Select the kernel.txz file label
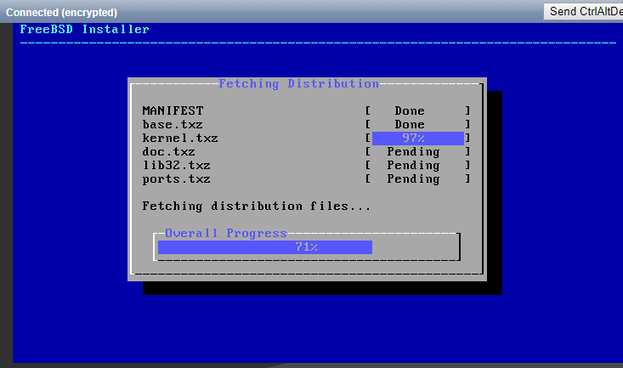The width and height of the screenshot is (623, 368). 180,138
